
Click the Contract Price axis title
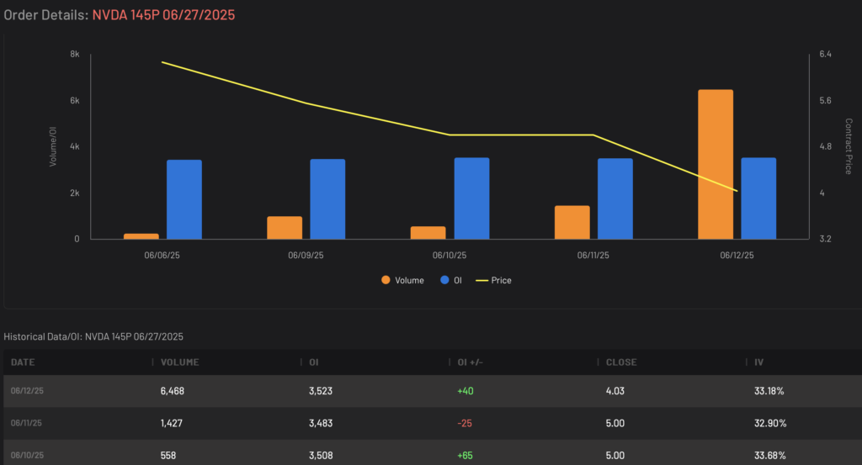click(849, 146)
